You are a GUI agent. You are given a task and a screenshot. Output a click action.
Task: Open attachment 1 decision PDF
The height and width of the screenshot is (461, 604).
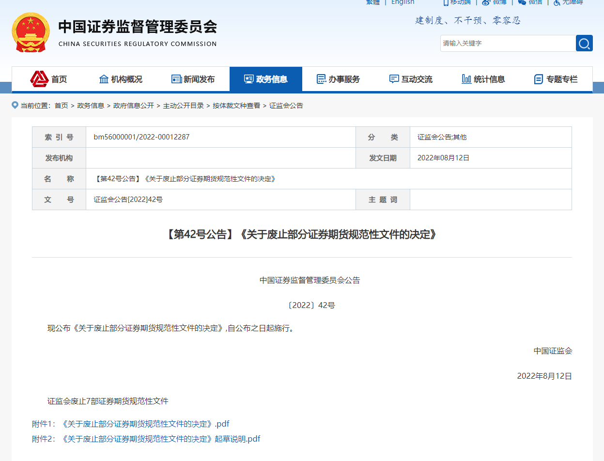131,424
